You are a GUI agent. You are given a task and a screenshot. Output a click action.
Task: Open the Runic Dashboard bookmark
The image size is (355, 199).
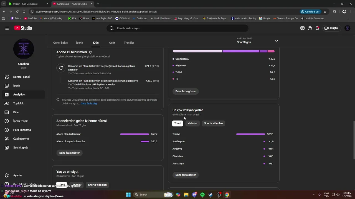(x=161, y=19)
